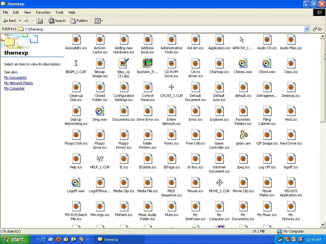
Task: Go up one folder level
Action: click(x=39, y=21)
